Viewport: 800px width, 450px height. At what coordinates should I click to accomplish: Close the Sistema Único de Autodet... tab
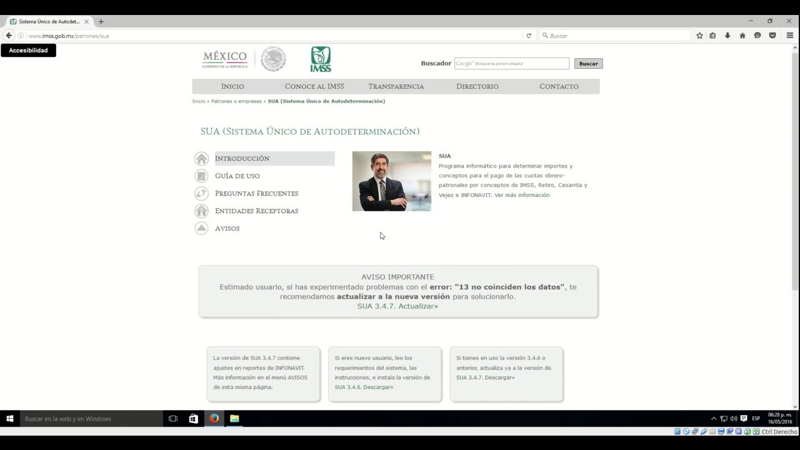coord(86,21)
